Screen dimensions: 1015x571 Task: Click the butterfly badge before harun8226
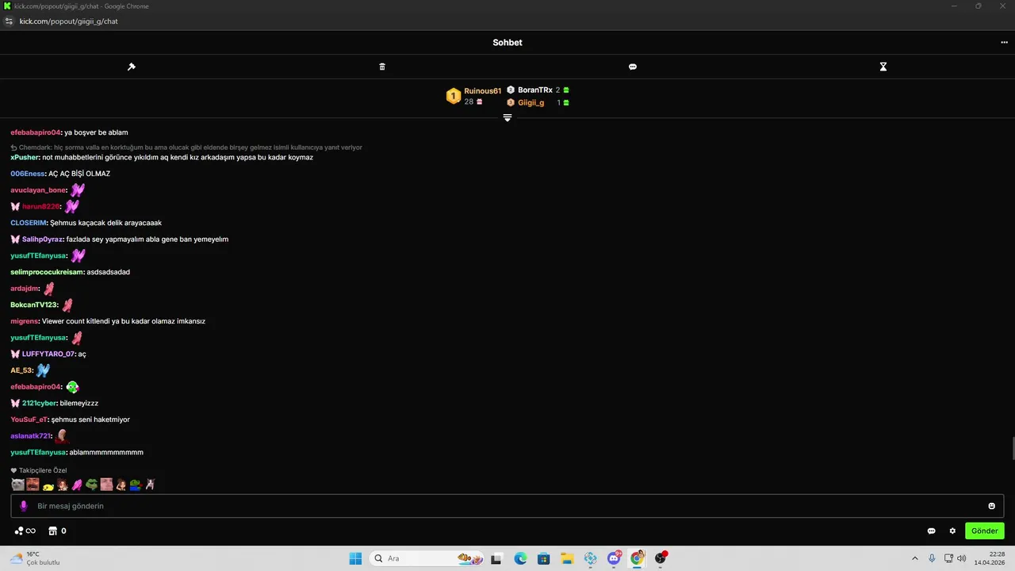[x=15, y=206]
